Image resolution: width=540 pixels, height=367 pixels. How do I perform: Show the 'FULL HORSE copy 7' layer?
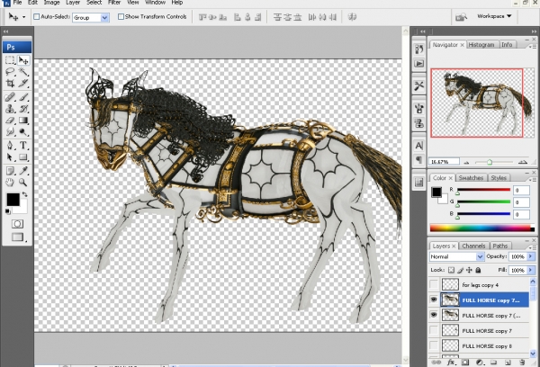[x=434, y=330]
